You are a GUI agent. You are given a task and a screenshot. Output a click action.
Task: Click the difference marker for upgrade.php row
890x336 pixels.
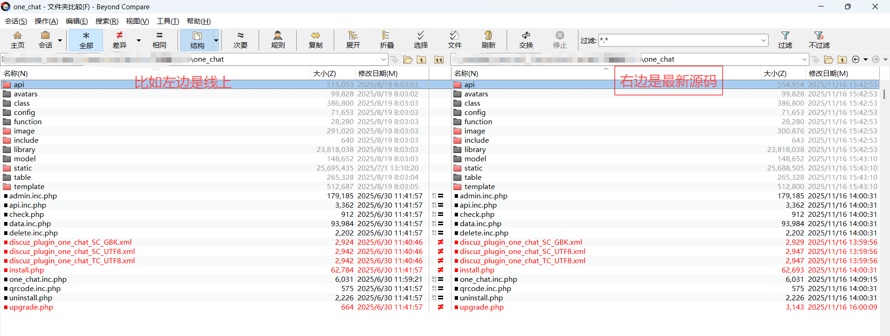pyautogui.click(x=440, y=307)
